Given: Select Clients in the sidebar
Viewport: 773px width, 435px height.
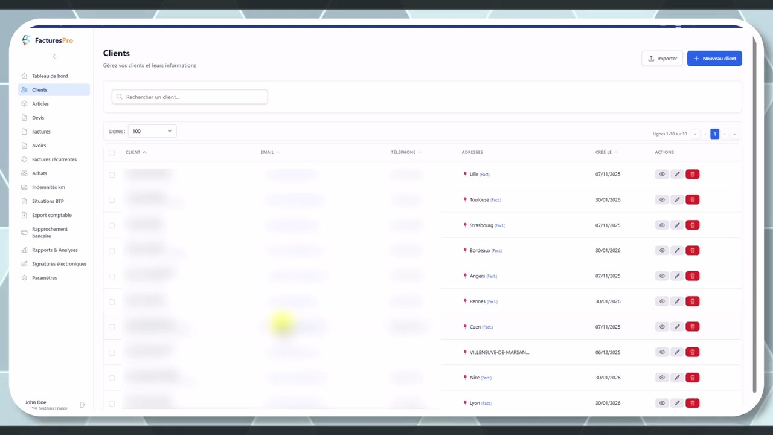Looking at the screenshot, I should [x=54, y=90].
